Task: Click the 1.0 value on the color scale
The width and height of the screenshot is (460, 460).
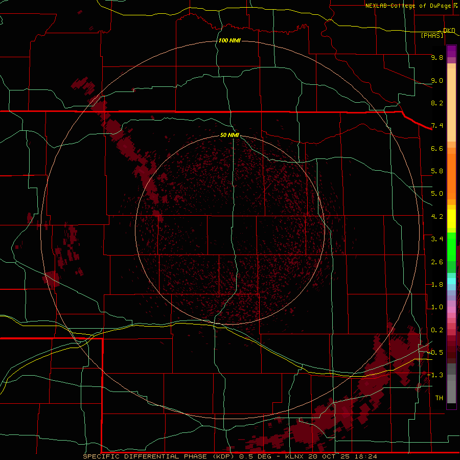Action: tap(437, 307)
